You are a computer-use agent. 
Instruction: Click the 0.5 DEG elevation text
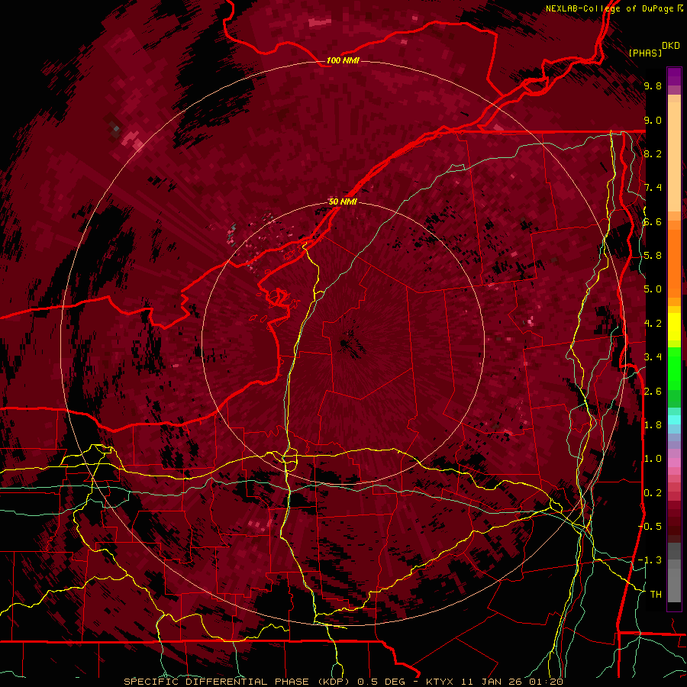(381, 682)
